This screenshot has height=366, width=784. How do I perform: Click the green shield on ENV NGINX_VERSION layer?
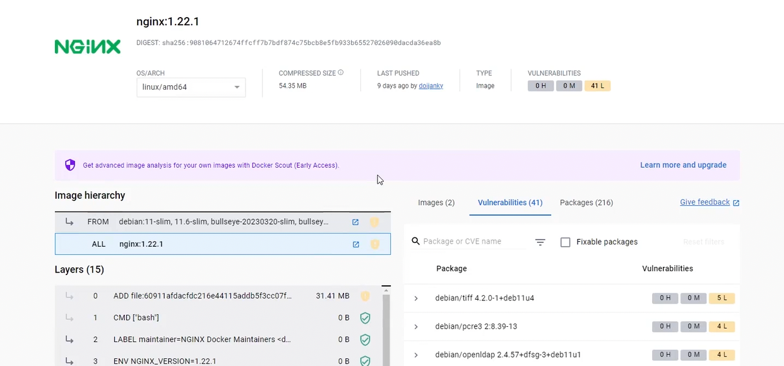(x=365, y=361)
